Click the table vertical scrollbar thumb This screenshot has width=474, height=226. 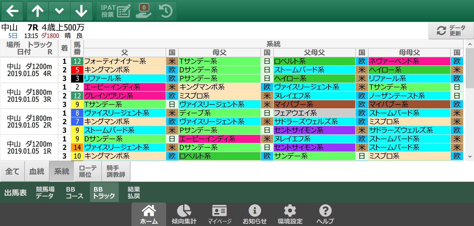[x=470, y=68]
